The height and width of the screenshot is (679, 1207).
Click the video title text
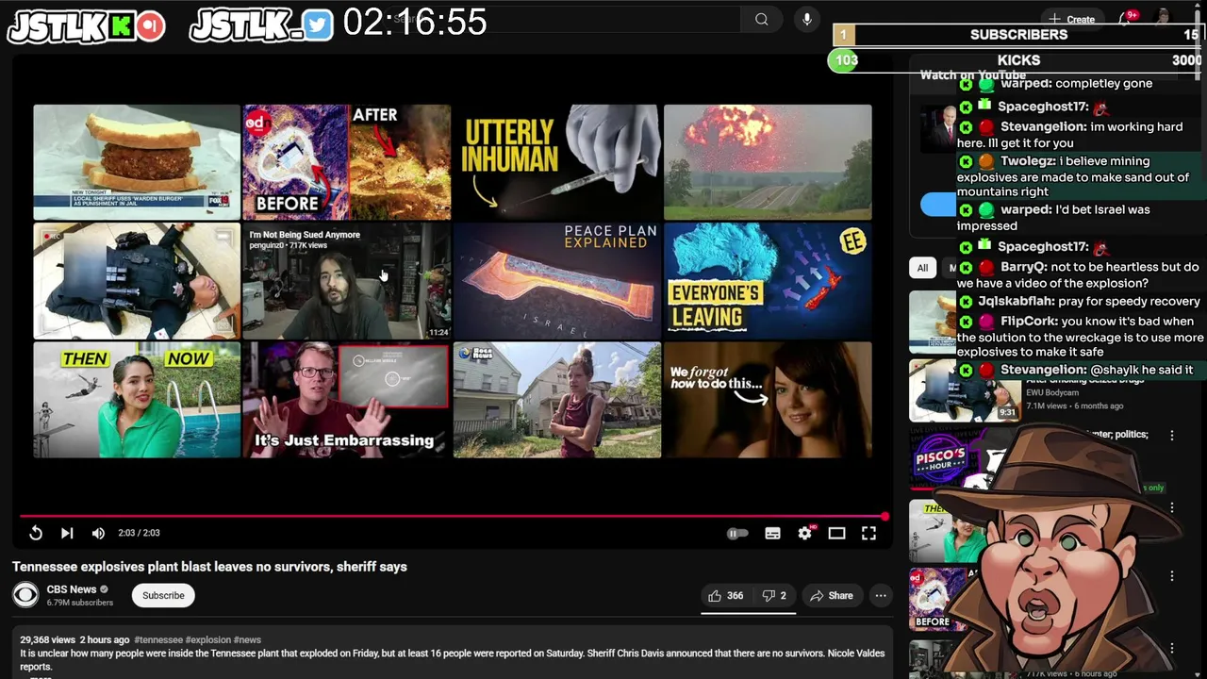click(x=209, y=567)
